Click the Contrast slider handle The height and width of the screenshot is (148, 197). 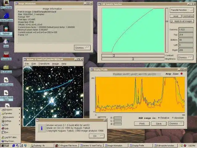[x=114, y=55]
